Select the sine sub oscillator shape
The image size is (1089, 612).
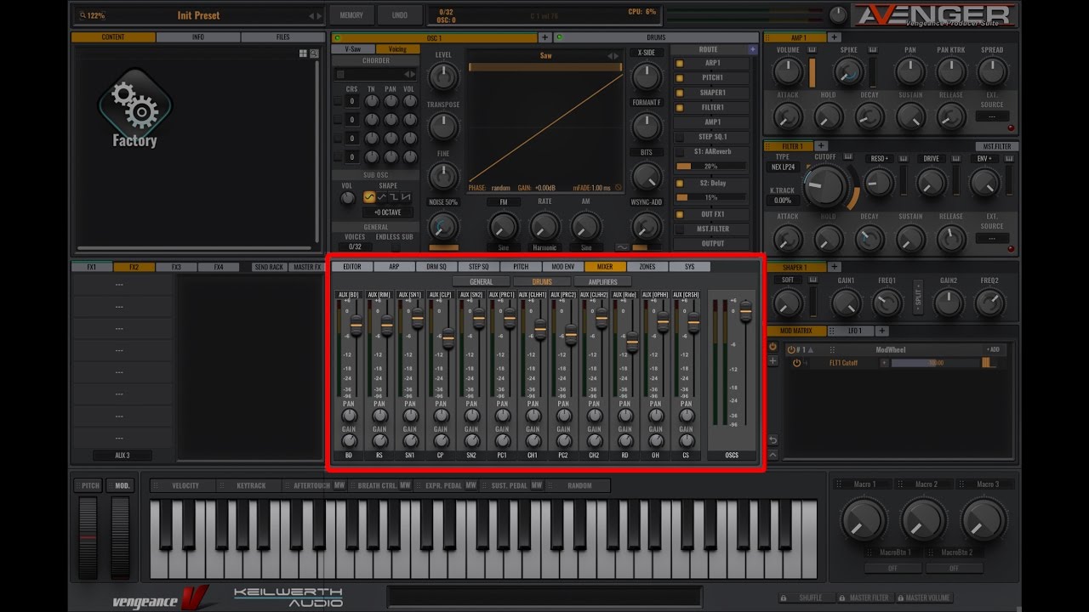[369, 197]
